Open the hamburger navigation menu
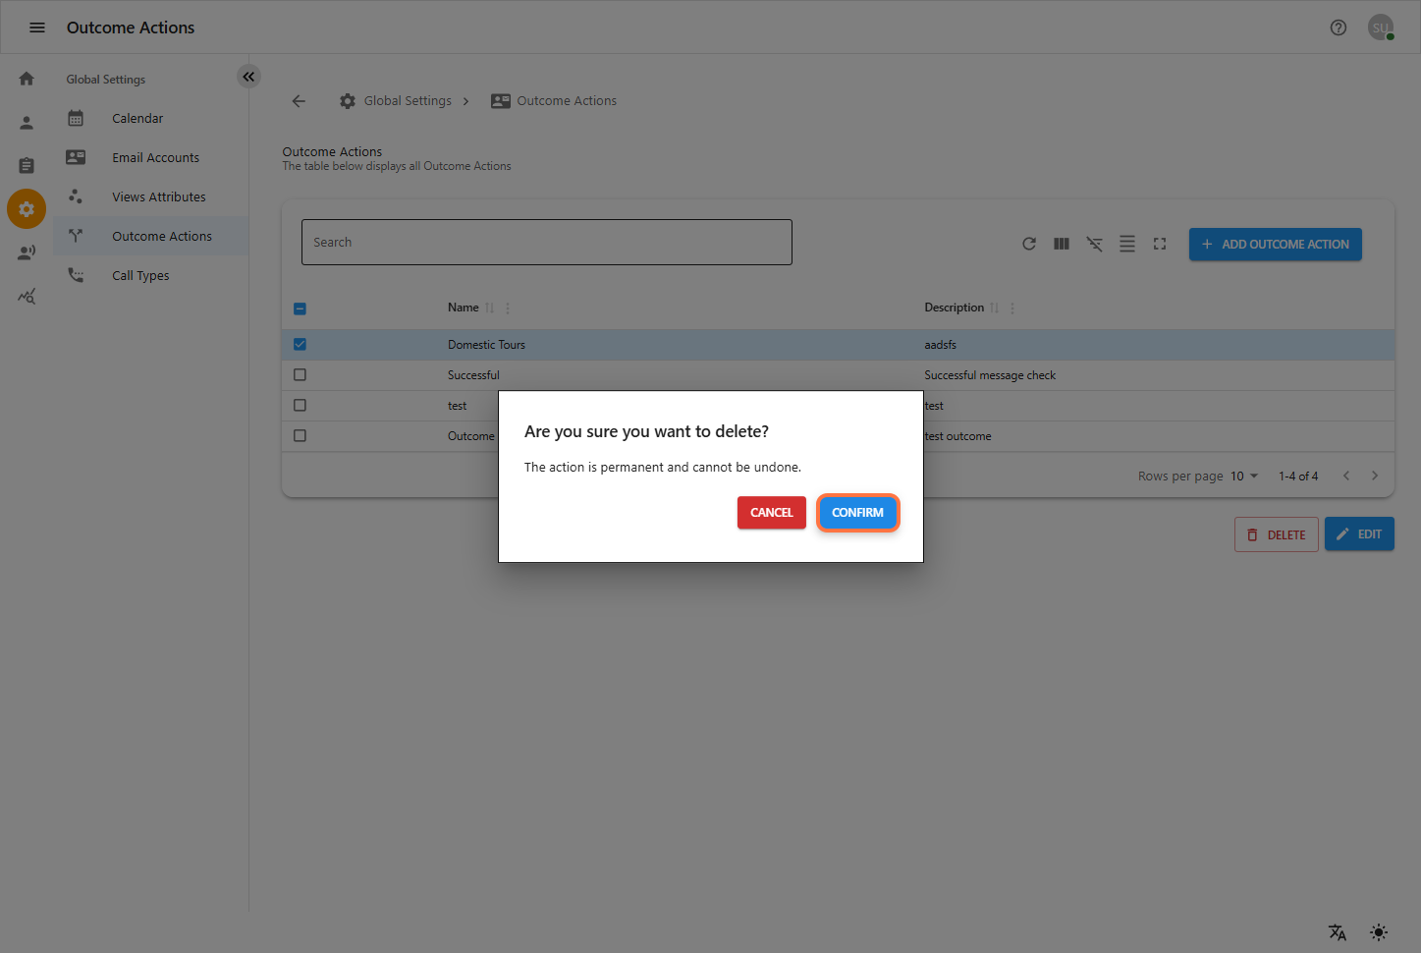 point(37,28)
